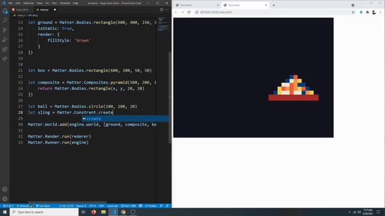The height and width of the screenshot is (216, 385).
Task: Click the 'Ln 28' cursor position indicator
Action: [66, 206]
